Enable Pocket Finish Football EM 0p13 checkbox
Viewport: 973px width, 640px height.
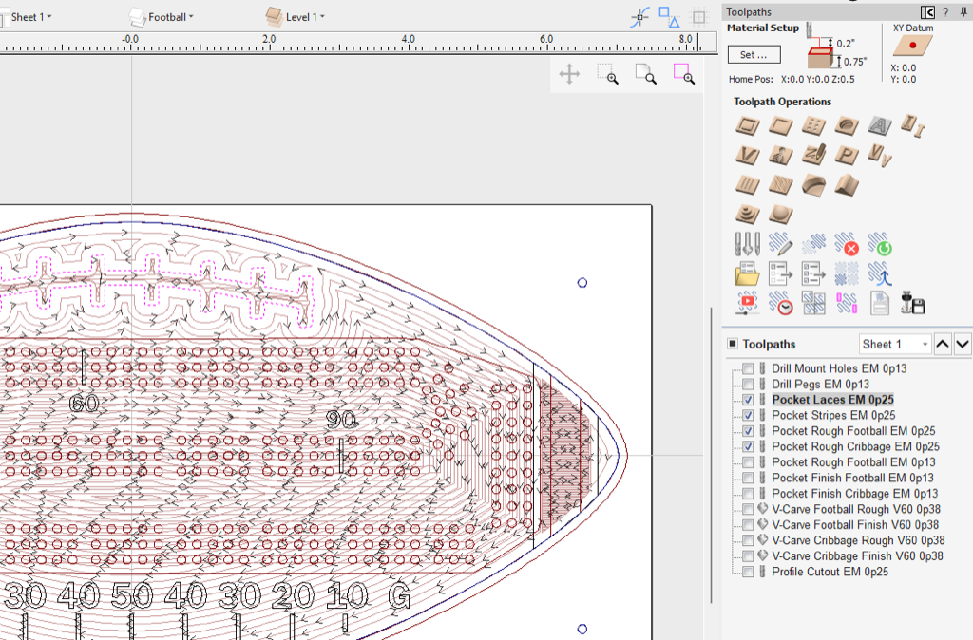[749, 479]
